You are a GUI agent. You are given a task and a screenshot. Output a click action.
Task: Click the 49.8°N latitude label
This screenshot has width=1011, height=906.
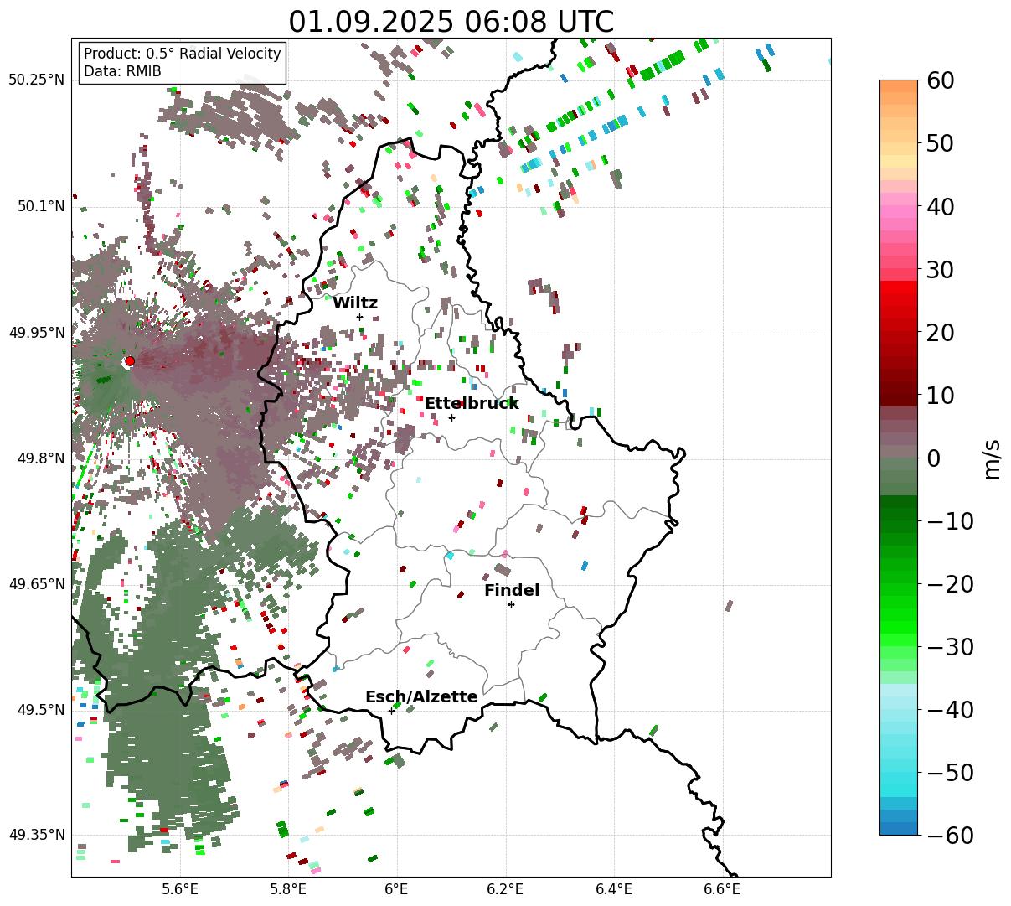point(40,458)
